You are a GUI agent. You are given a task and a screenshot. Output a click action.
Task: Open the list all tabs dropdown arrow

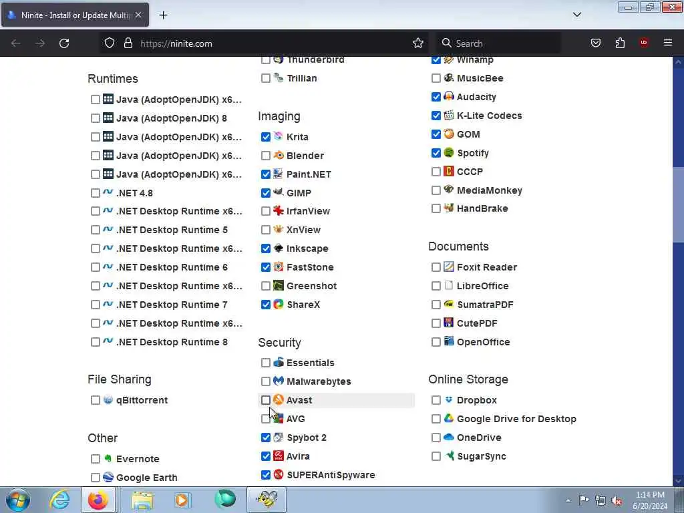click(576, 15)
